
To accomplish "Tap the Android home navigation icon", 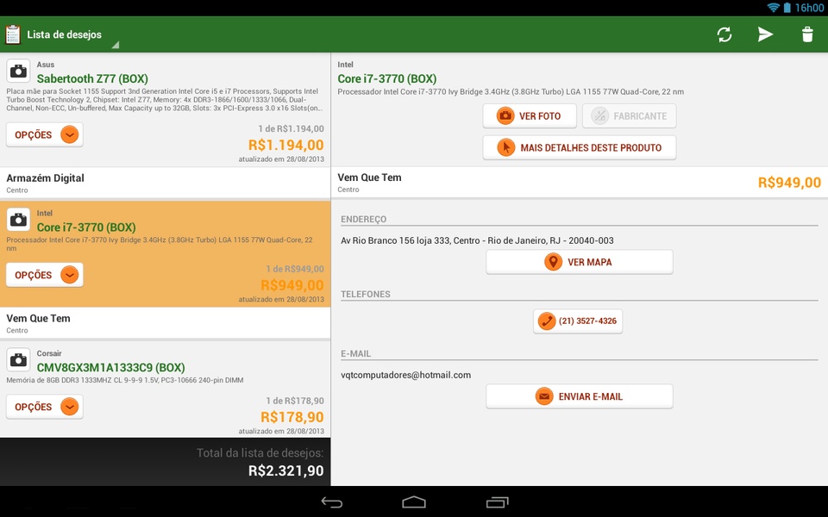I will [x=414, y=502].
